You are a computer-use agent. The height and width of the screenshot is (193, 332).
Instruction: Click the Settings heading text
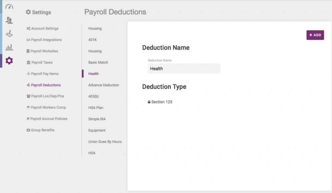click(x=41, y=12)
